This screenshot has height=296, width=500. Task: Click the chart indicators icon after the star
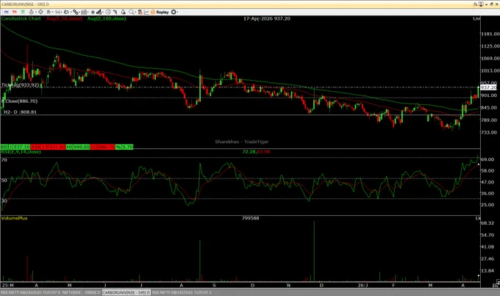[99, 12]
